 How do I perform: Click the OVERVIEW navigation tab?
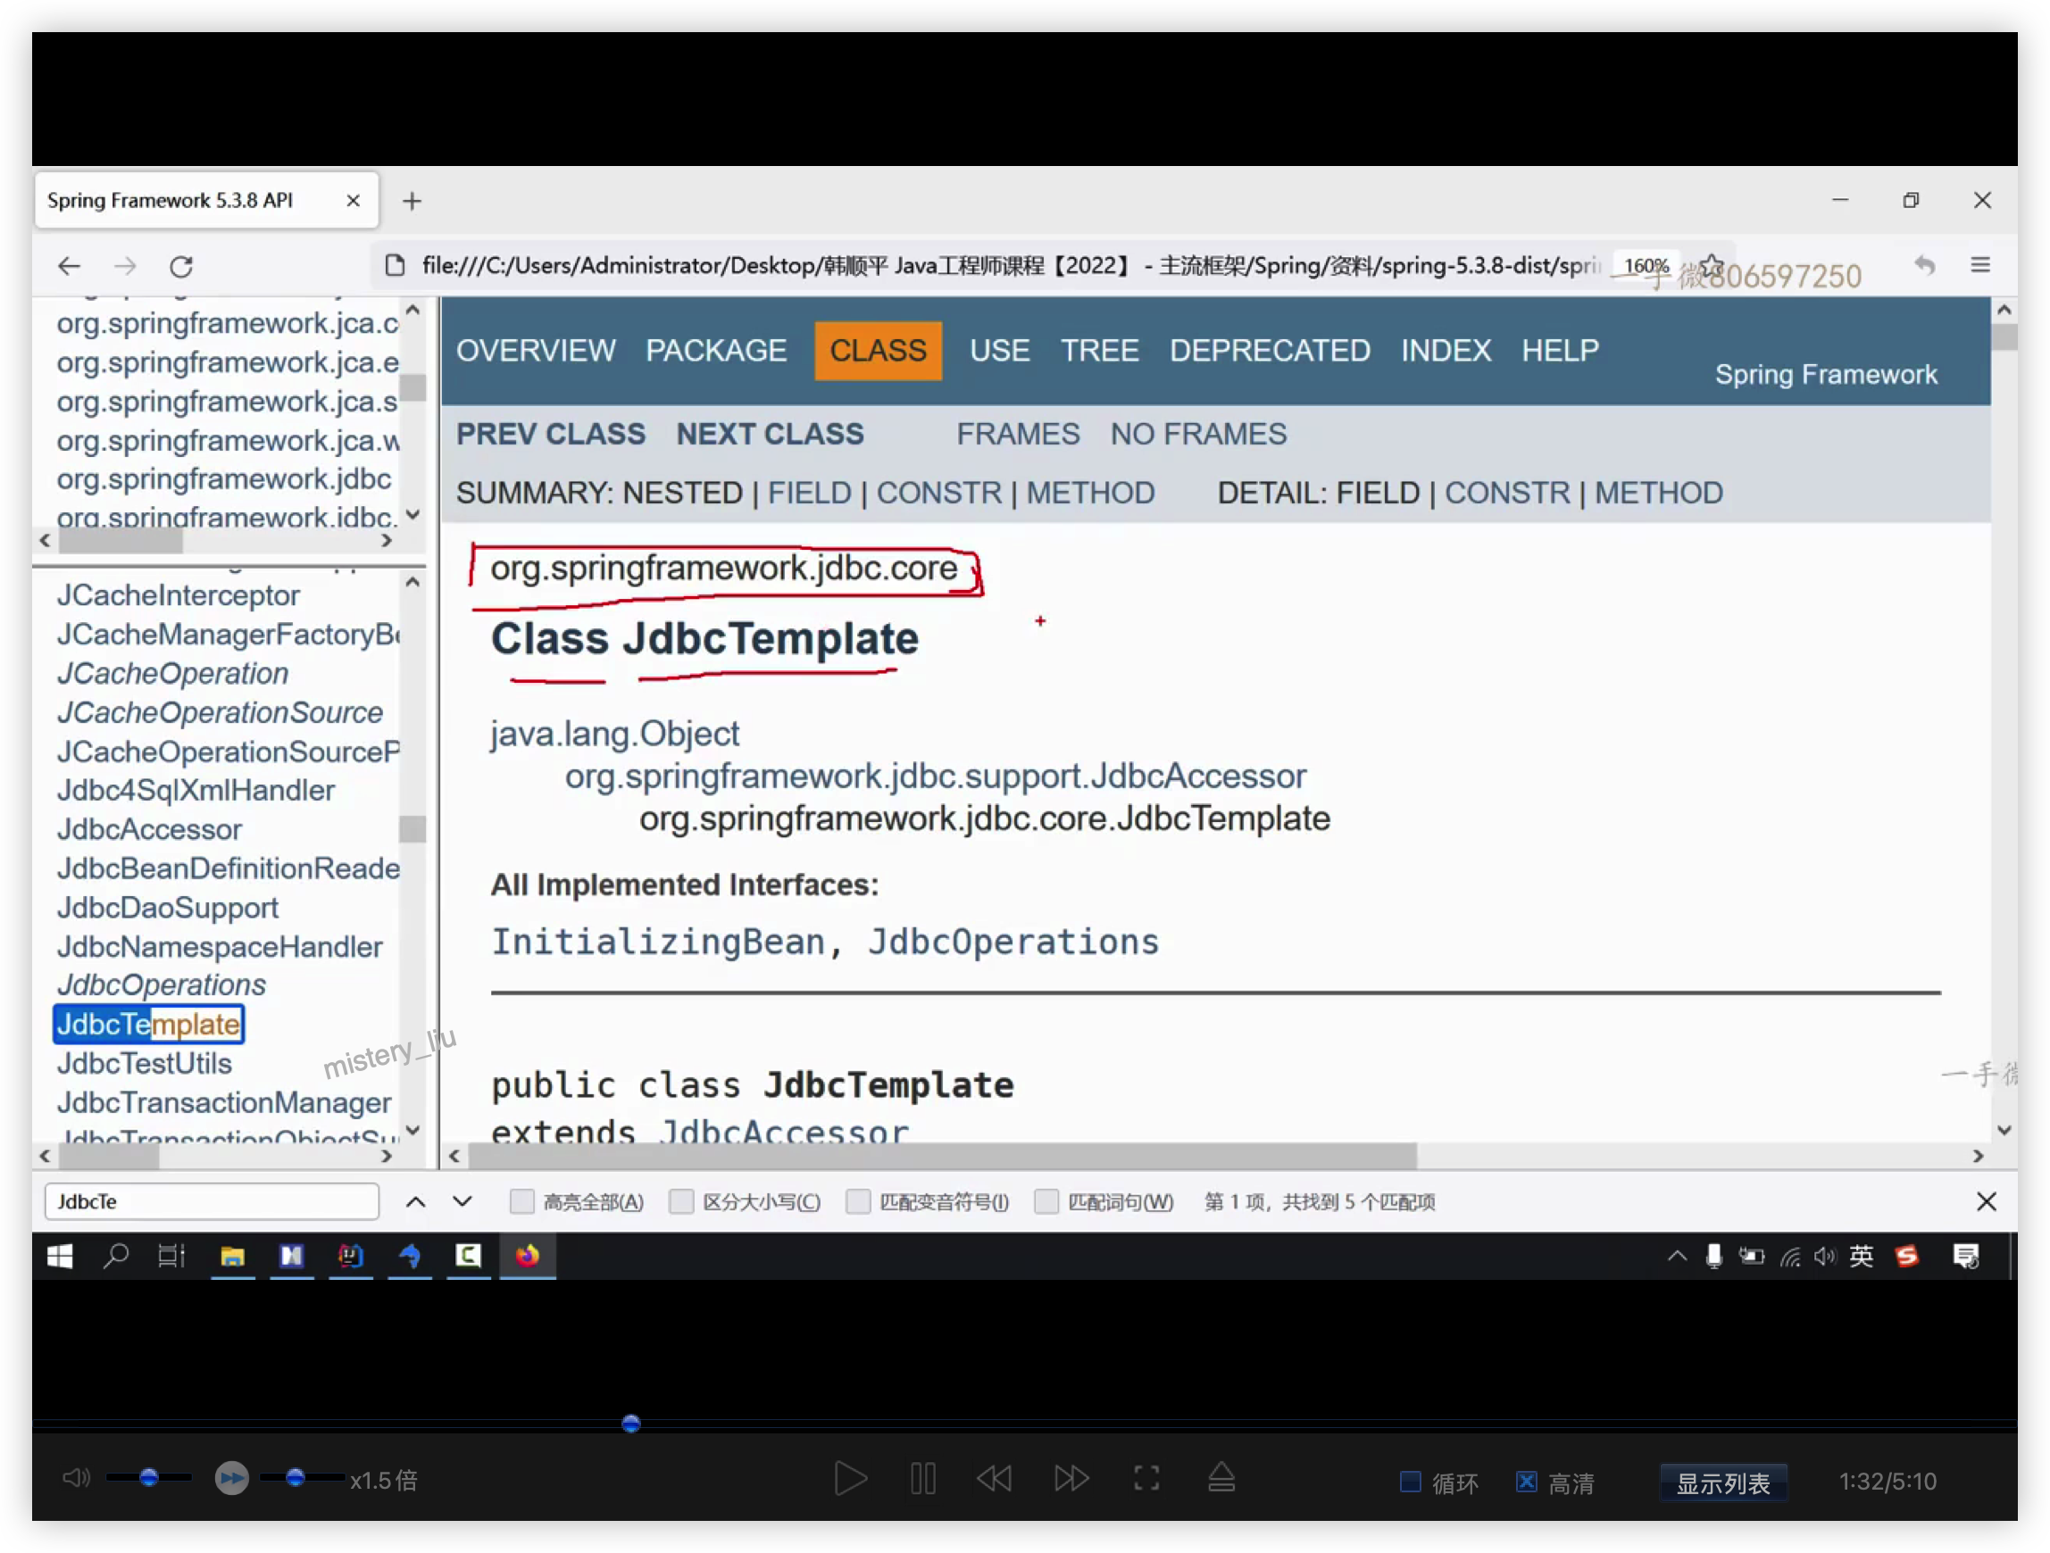tap(536, 351)
